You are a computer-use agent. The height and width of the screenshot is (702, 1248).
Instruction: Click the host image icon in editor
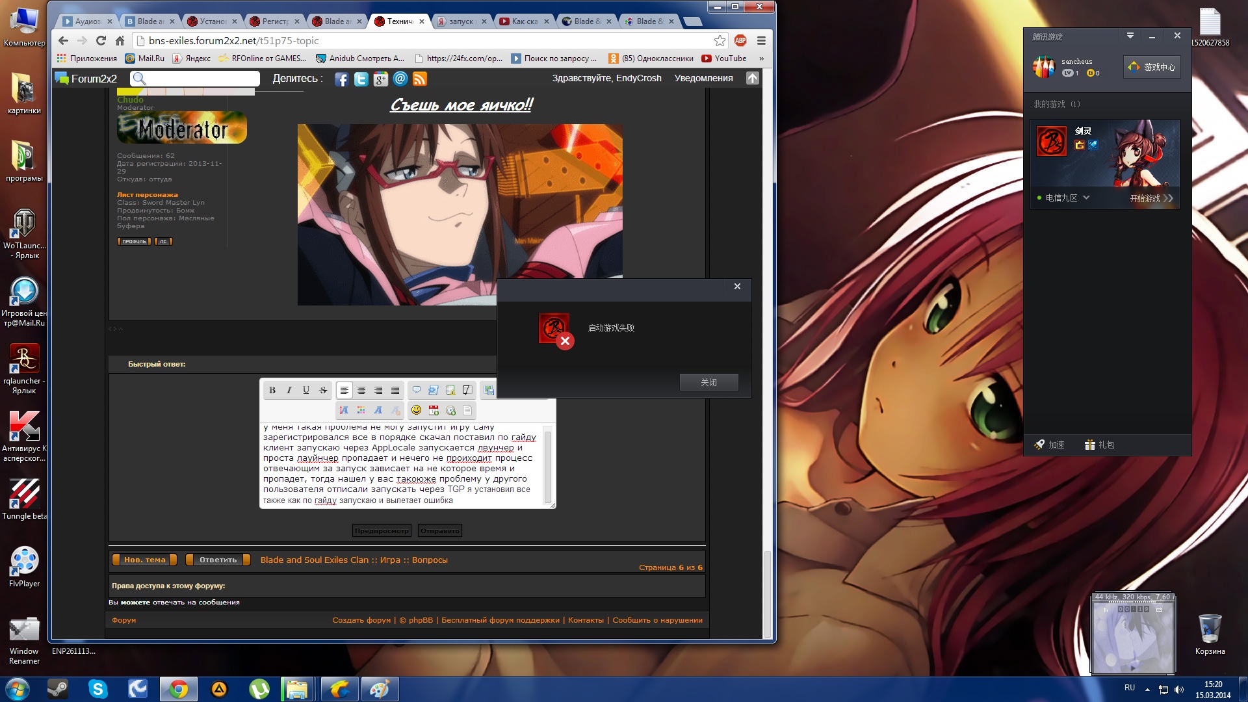[x=489, y=390]
